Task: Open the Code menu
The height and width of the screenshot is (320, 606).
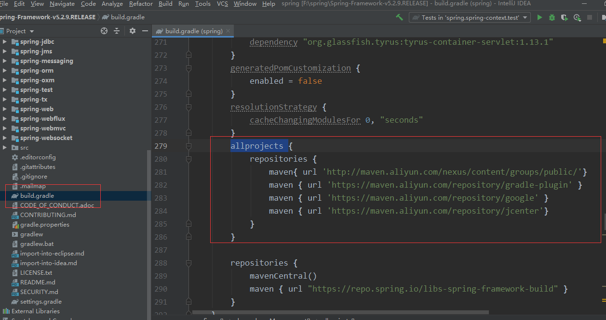Action: pos(88,4)
